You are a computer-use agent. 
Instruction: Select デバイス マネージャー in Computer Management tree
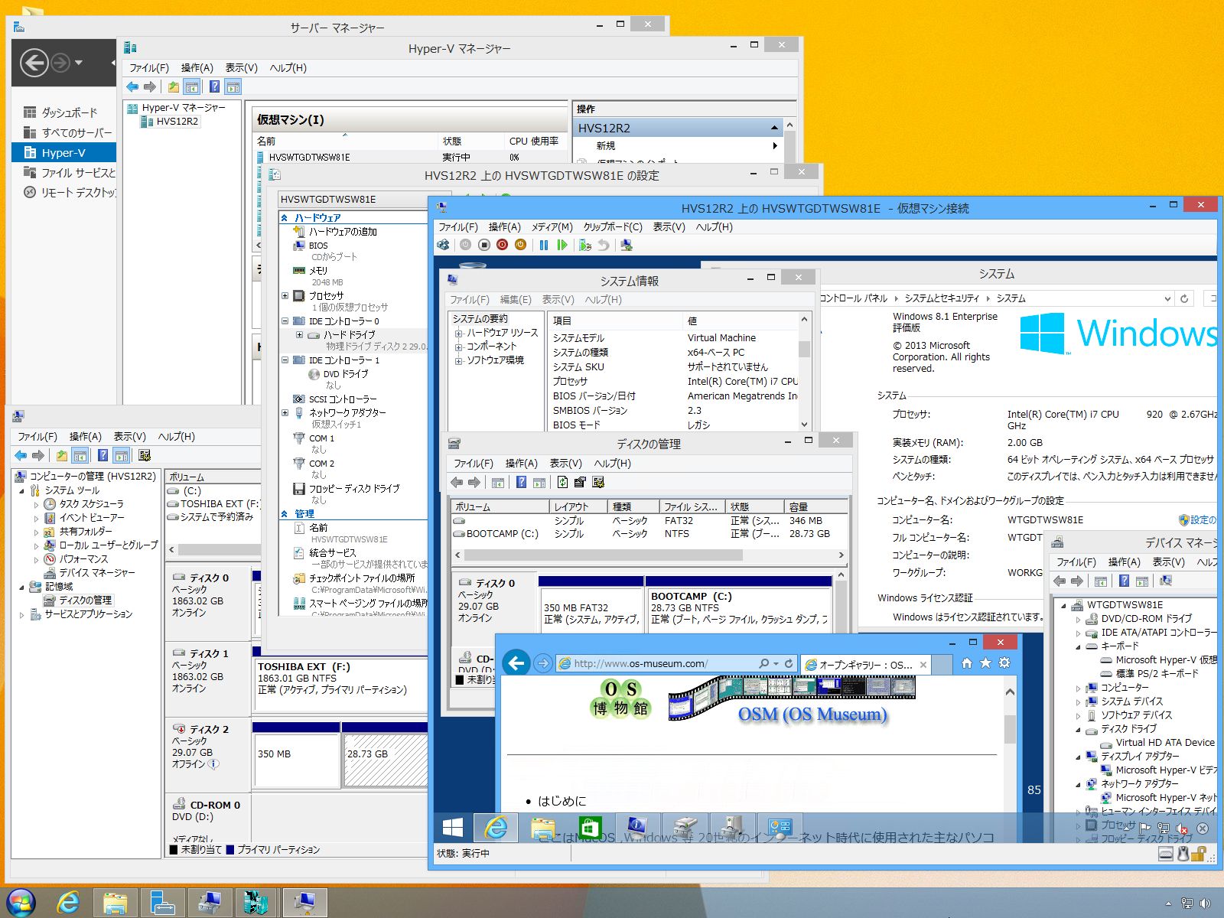(x=96, y=573)
